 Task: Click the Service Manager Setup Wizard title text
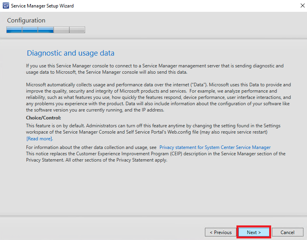click(42, 6)
